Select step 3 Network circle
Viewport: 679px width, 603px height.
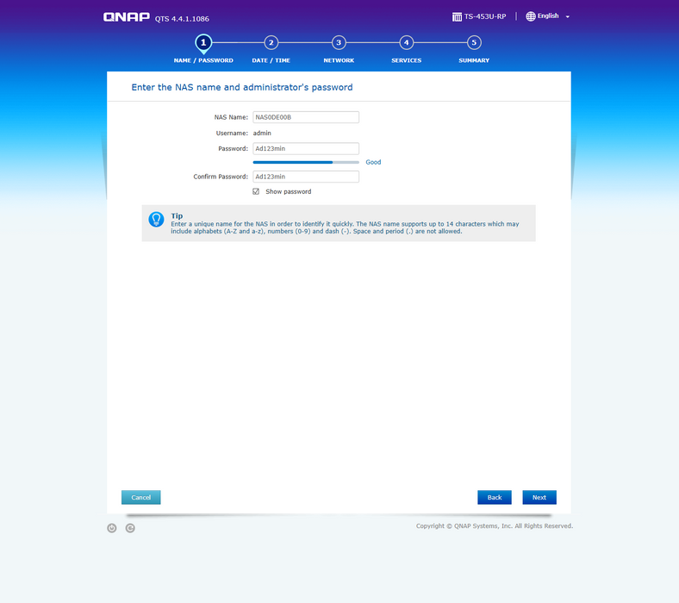(339, 42)
